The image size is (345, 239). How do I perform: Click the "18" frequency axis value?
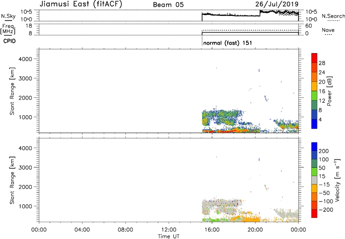29,26
